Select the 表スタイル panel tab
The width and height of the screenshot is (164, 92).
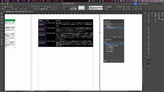click(x=108, y=22)
